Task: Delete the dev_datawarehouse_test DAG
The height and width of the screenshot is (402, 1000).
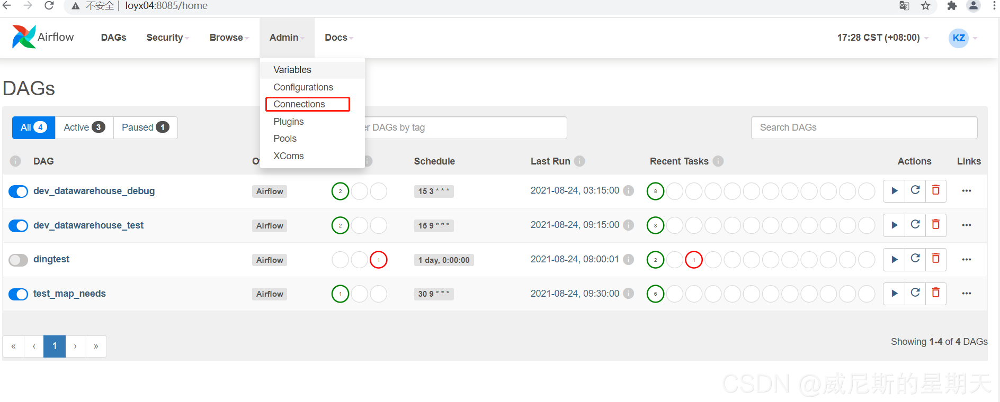Action: [x=936, y=225]
